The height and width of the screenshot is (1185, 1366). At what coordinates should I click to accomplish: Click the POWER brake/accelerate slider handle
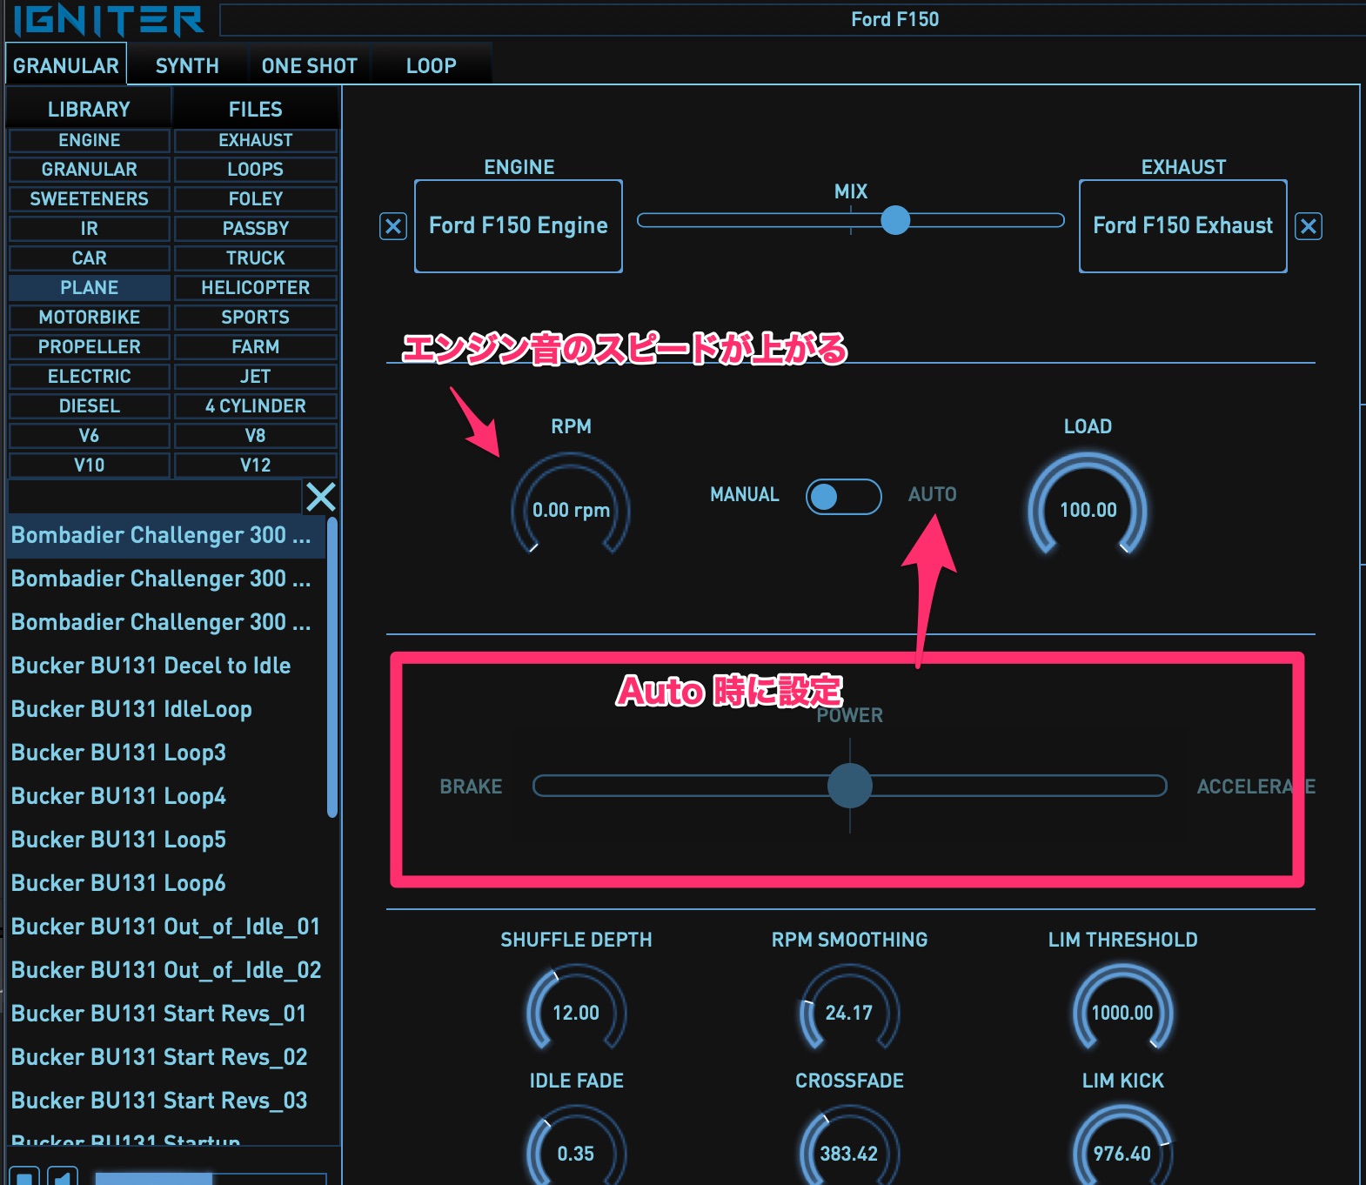coord(850,786)
